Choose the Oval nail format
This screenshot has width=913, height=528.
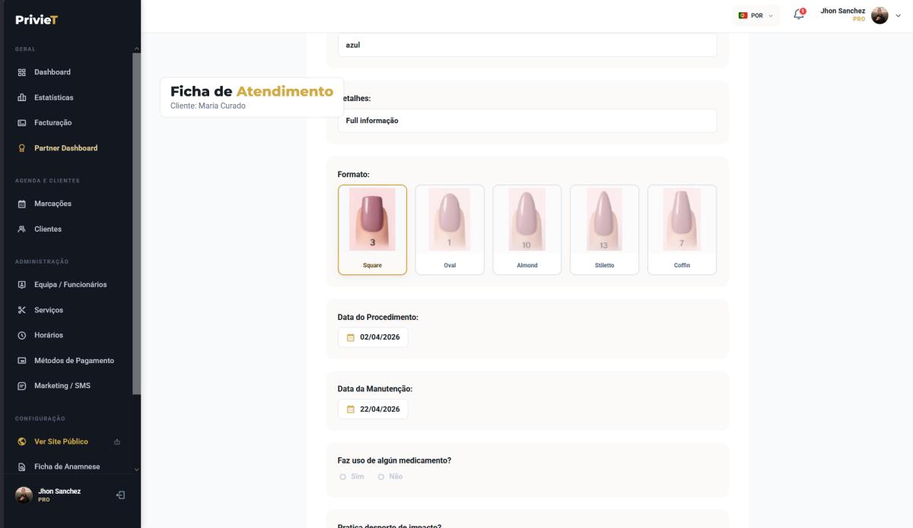[450, 229]
